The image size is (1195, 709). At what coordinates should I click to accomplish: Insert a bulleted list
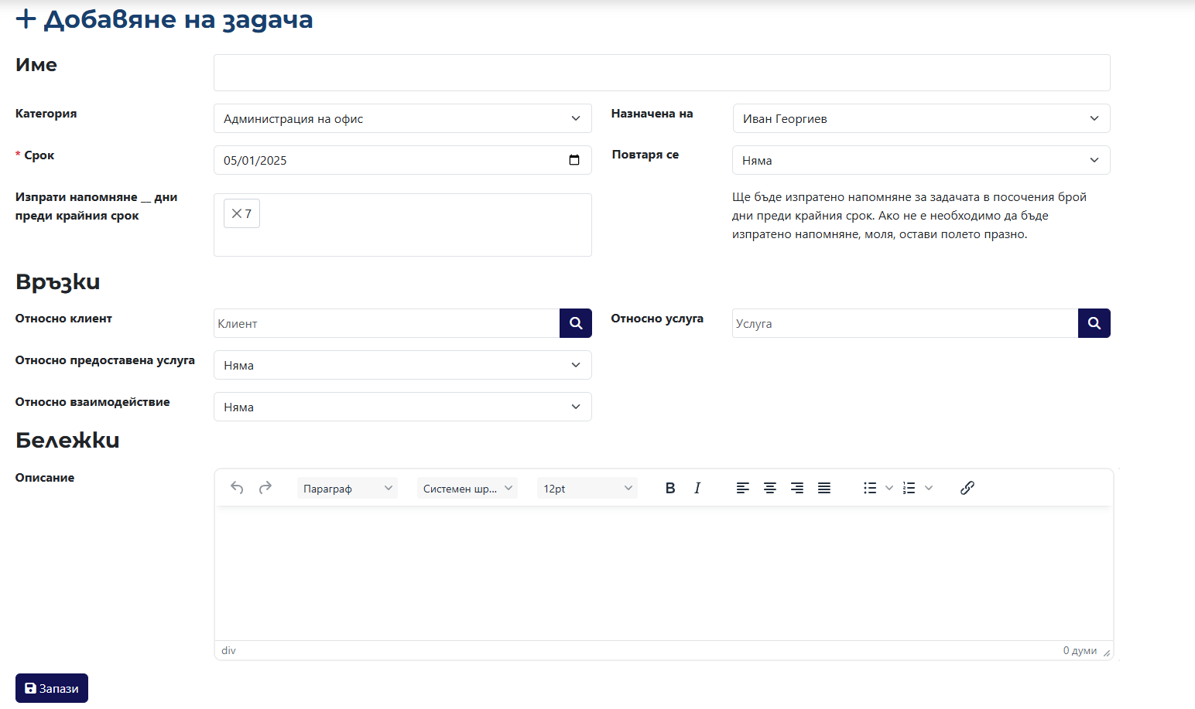click(x=870, y=488)
